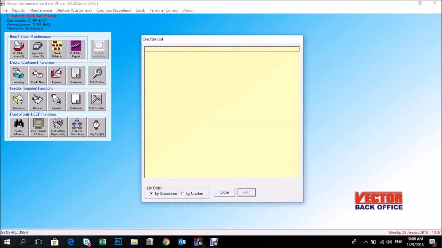Open the Maintenance menu

(40, 10)
